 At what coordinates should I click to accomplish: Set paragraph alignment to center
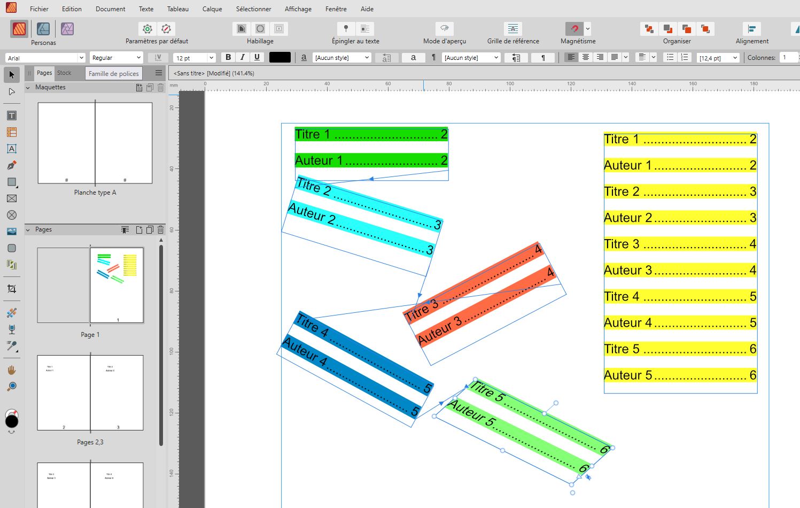tap(586, 57)
